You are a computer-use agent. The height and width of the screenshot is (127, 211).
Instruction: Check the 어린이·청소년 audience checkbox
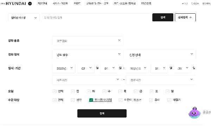121,100
